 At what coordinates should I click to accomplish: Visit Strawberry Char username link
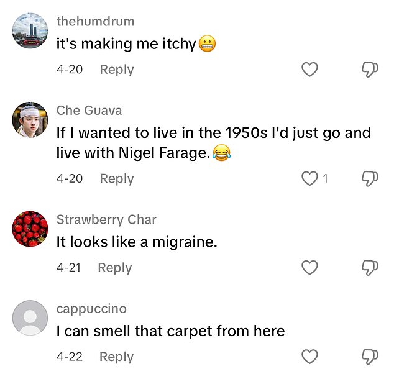[x=106, y=219]
